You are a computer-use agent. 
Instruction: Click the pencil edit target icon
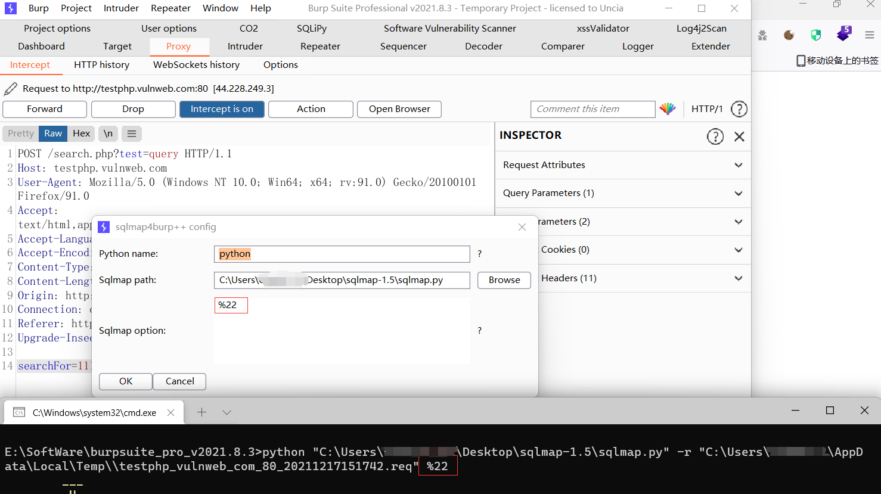[11, 89]
